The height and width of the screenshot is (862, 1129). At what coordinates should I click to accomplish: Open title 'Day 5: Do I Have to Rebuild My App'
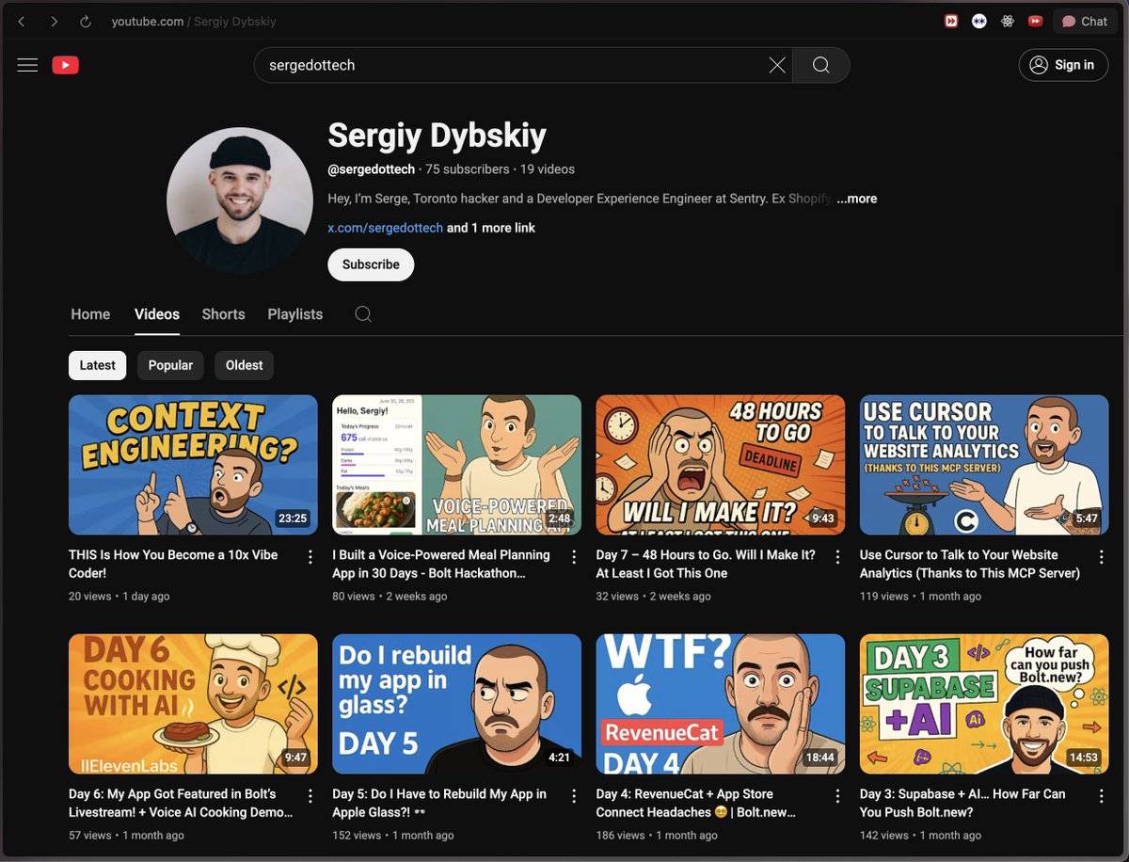point(439,803)
